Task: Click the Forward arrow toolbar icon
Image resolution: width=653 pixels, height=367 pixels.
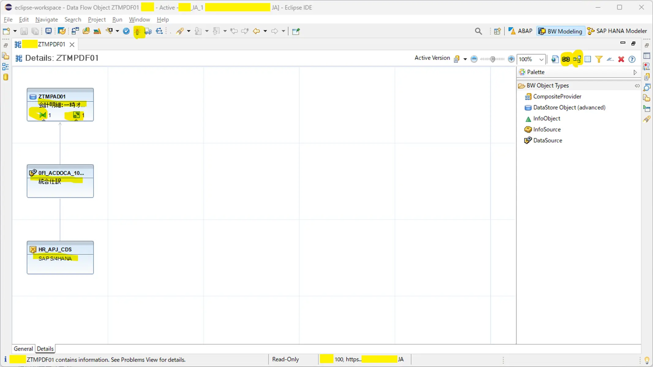Action: [275, 31]
